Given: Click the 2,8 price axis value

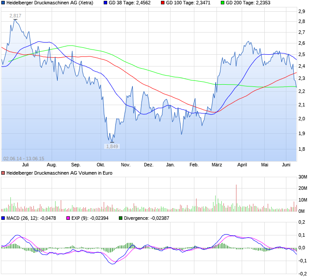Looking at the screenshot, I should 302,21.
